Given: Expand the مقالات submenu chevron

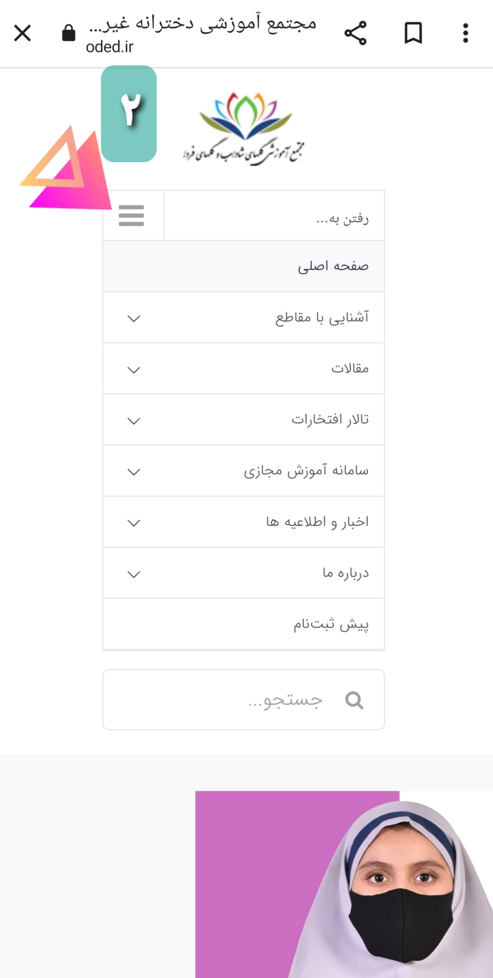Looking at the screenshot, I should (x=134, y=370).
